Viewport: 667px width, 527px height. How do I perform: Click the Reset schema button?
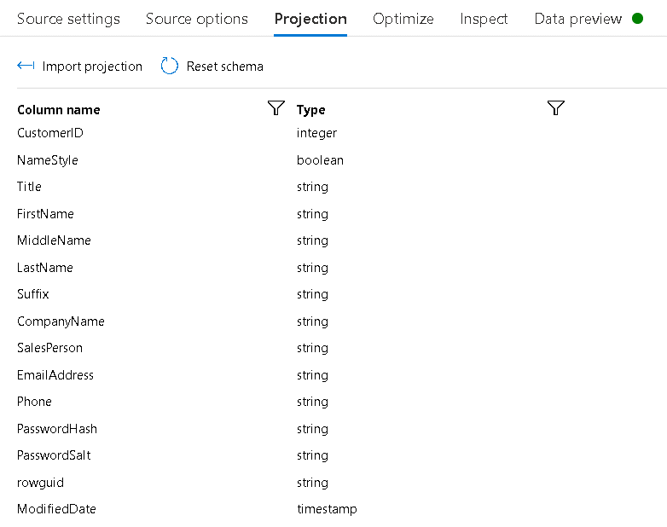(x=212, y=66)
